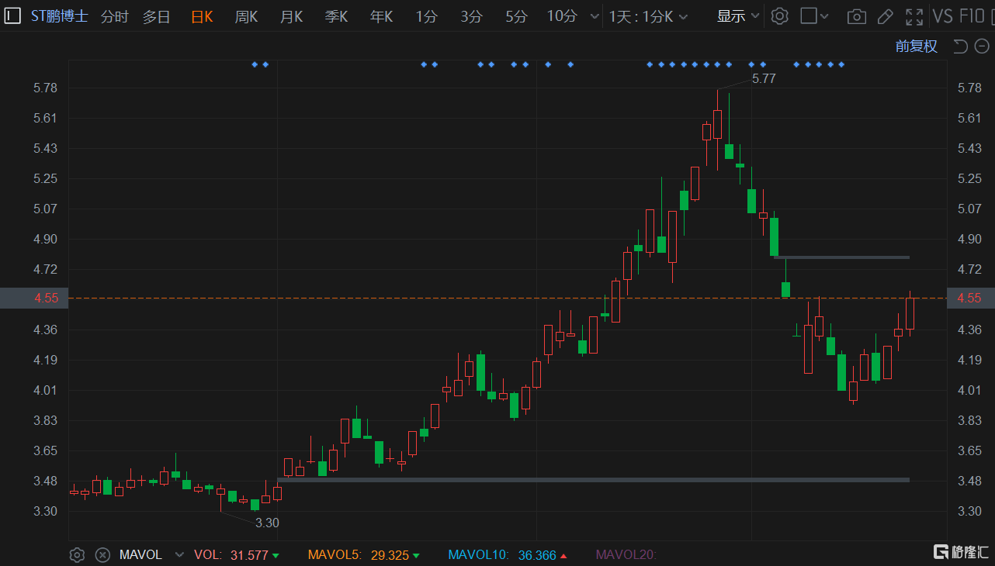The image size is (995, 566).
Task: Click 4.01 on the right price axis
Action: click(969, 390)
